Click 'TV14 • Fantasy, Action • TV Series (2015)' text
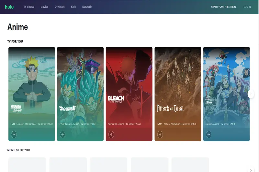Screen dimensions: 259x172 tap(77, 124)
